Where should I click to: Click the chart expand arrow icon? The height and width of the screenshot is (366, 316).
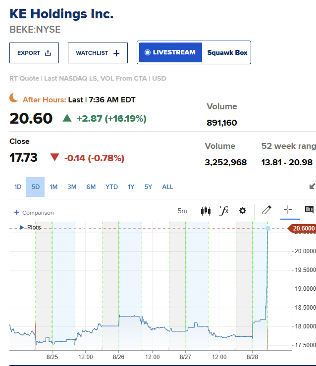coord(312,185)
